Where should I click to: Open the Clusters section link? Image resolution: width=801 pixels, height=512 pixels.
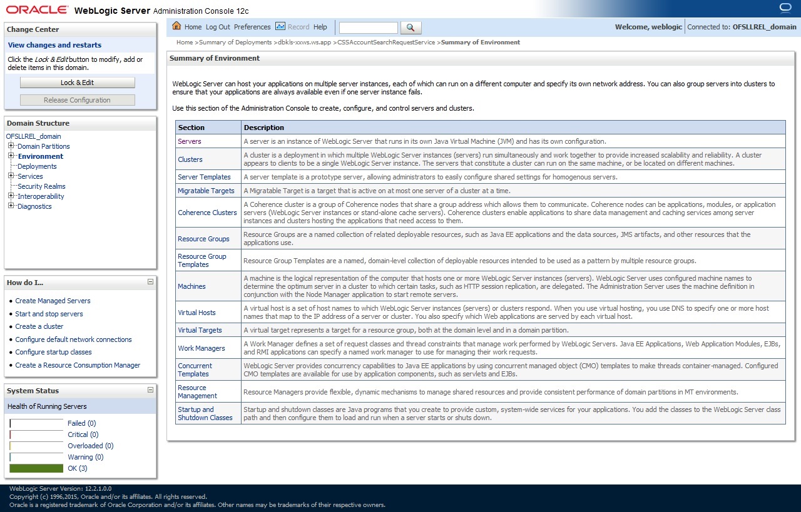pos(190,159)
